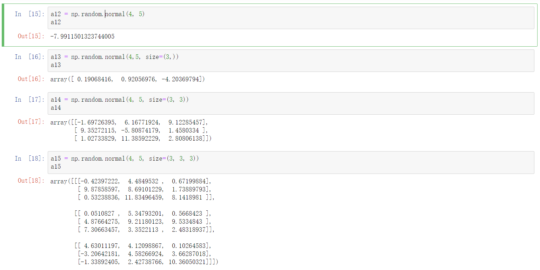540x270 pixels.
Task: Click the a13 line in cell 16
Action: tap(56, 65)
